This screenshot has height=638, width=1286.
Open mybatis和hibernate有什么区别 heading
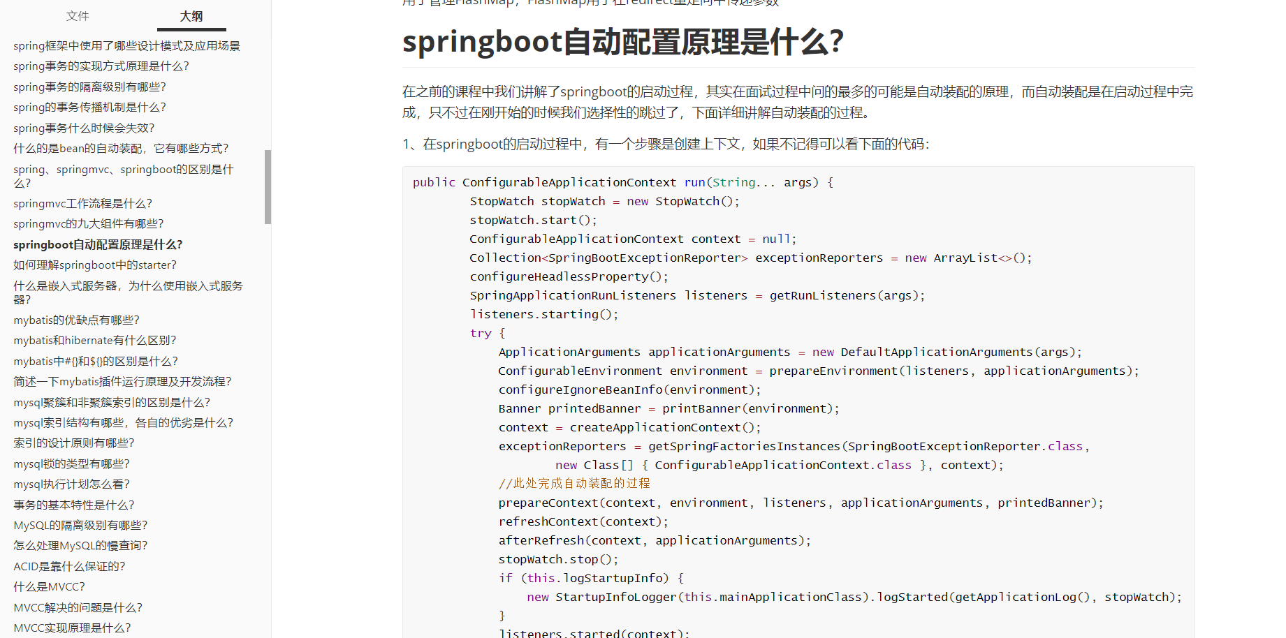tap(95, 341)
